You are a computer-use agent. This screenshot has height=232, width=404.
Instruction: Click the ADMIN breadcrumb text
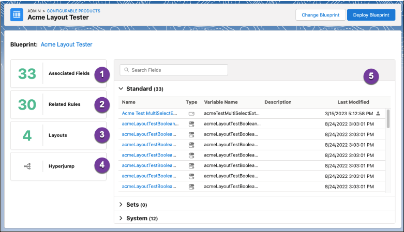coord(34,11)
